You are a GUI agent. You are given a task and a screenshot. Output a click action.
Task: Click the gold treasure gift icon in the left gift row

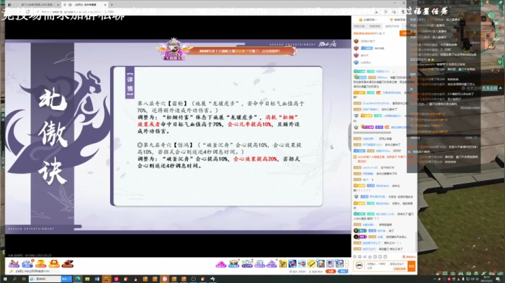click(41, 263)
